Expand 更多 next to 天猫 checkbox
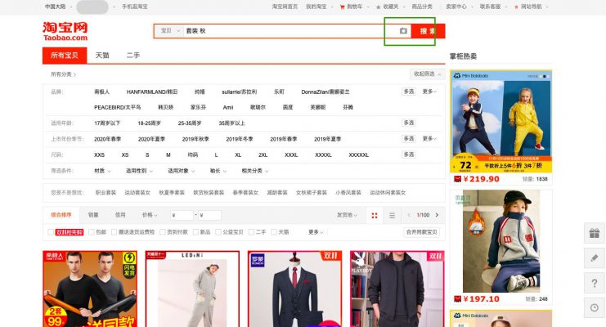606x327 pixels. 316,232
